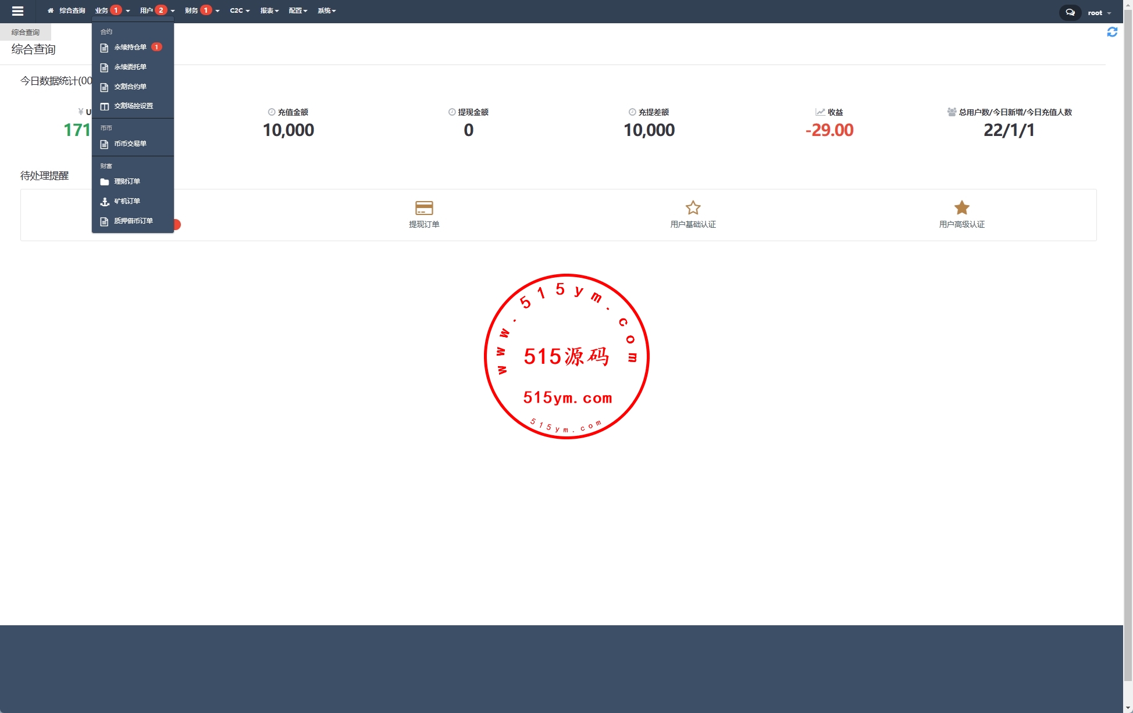Click the anchor icon for 矿机订单
The width and height of the screenshot is (1133, 713).
[x=105, y=202]
